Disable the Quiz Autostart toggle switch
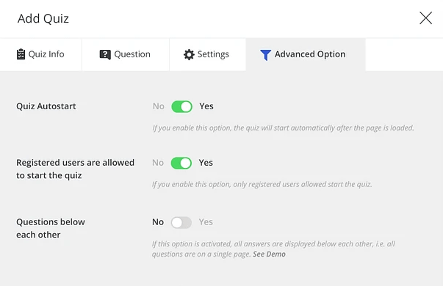This screenshot has width=443, height=286. tap(181, 106)
